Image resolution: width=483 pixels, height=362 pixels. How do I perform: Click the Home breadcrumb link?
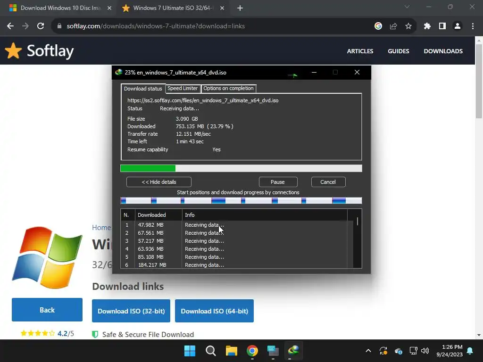(x=101, y=228)
